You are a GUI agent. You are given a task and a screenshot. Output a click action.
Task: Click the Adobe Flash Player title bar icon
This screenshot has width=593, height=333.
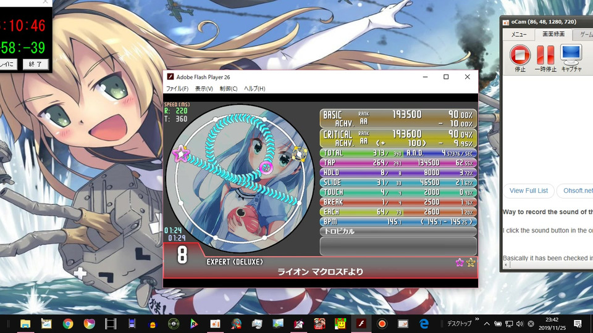point(170,76)
